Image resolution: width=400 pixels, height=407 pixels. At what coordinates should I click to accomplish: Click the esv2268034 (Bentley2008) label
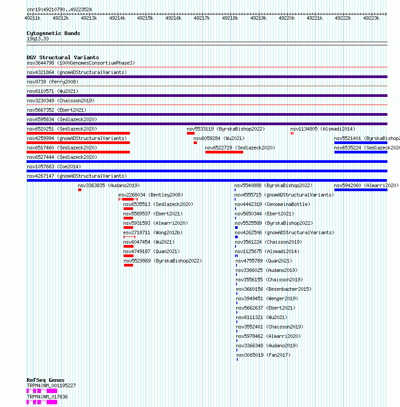click(151, 195)
